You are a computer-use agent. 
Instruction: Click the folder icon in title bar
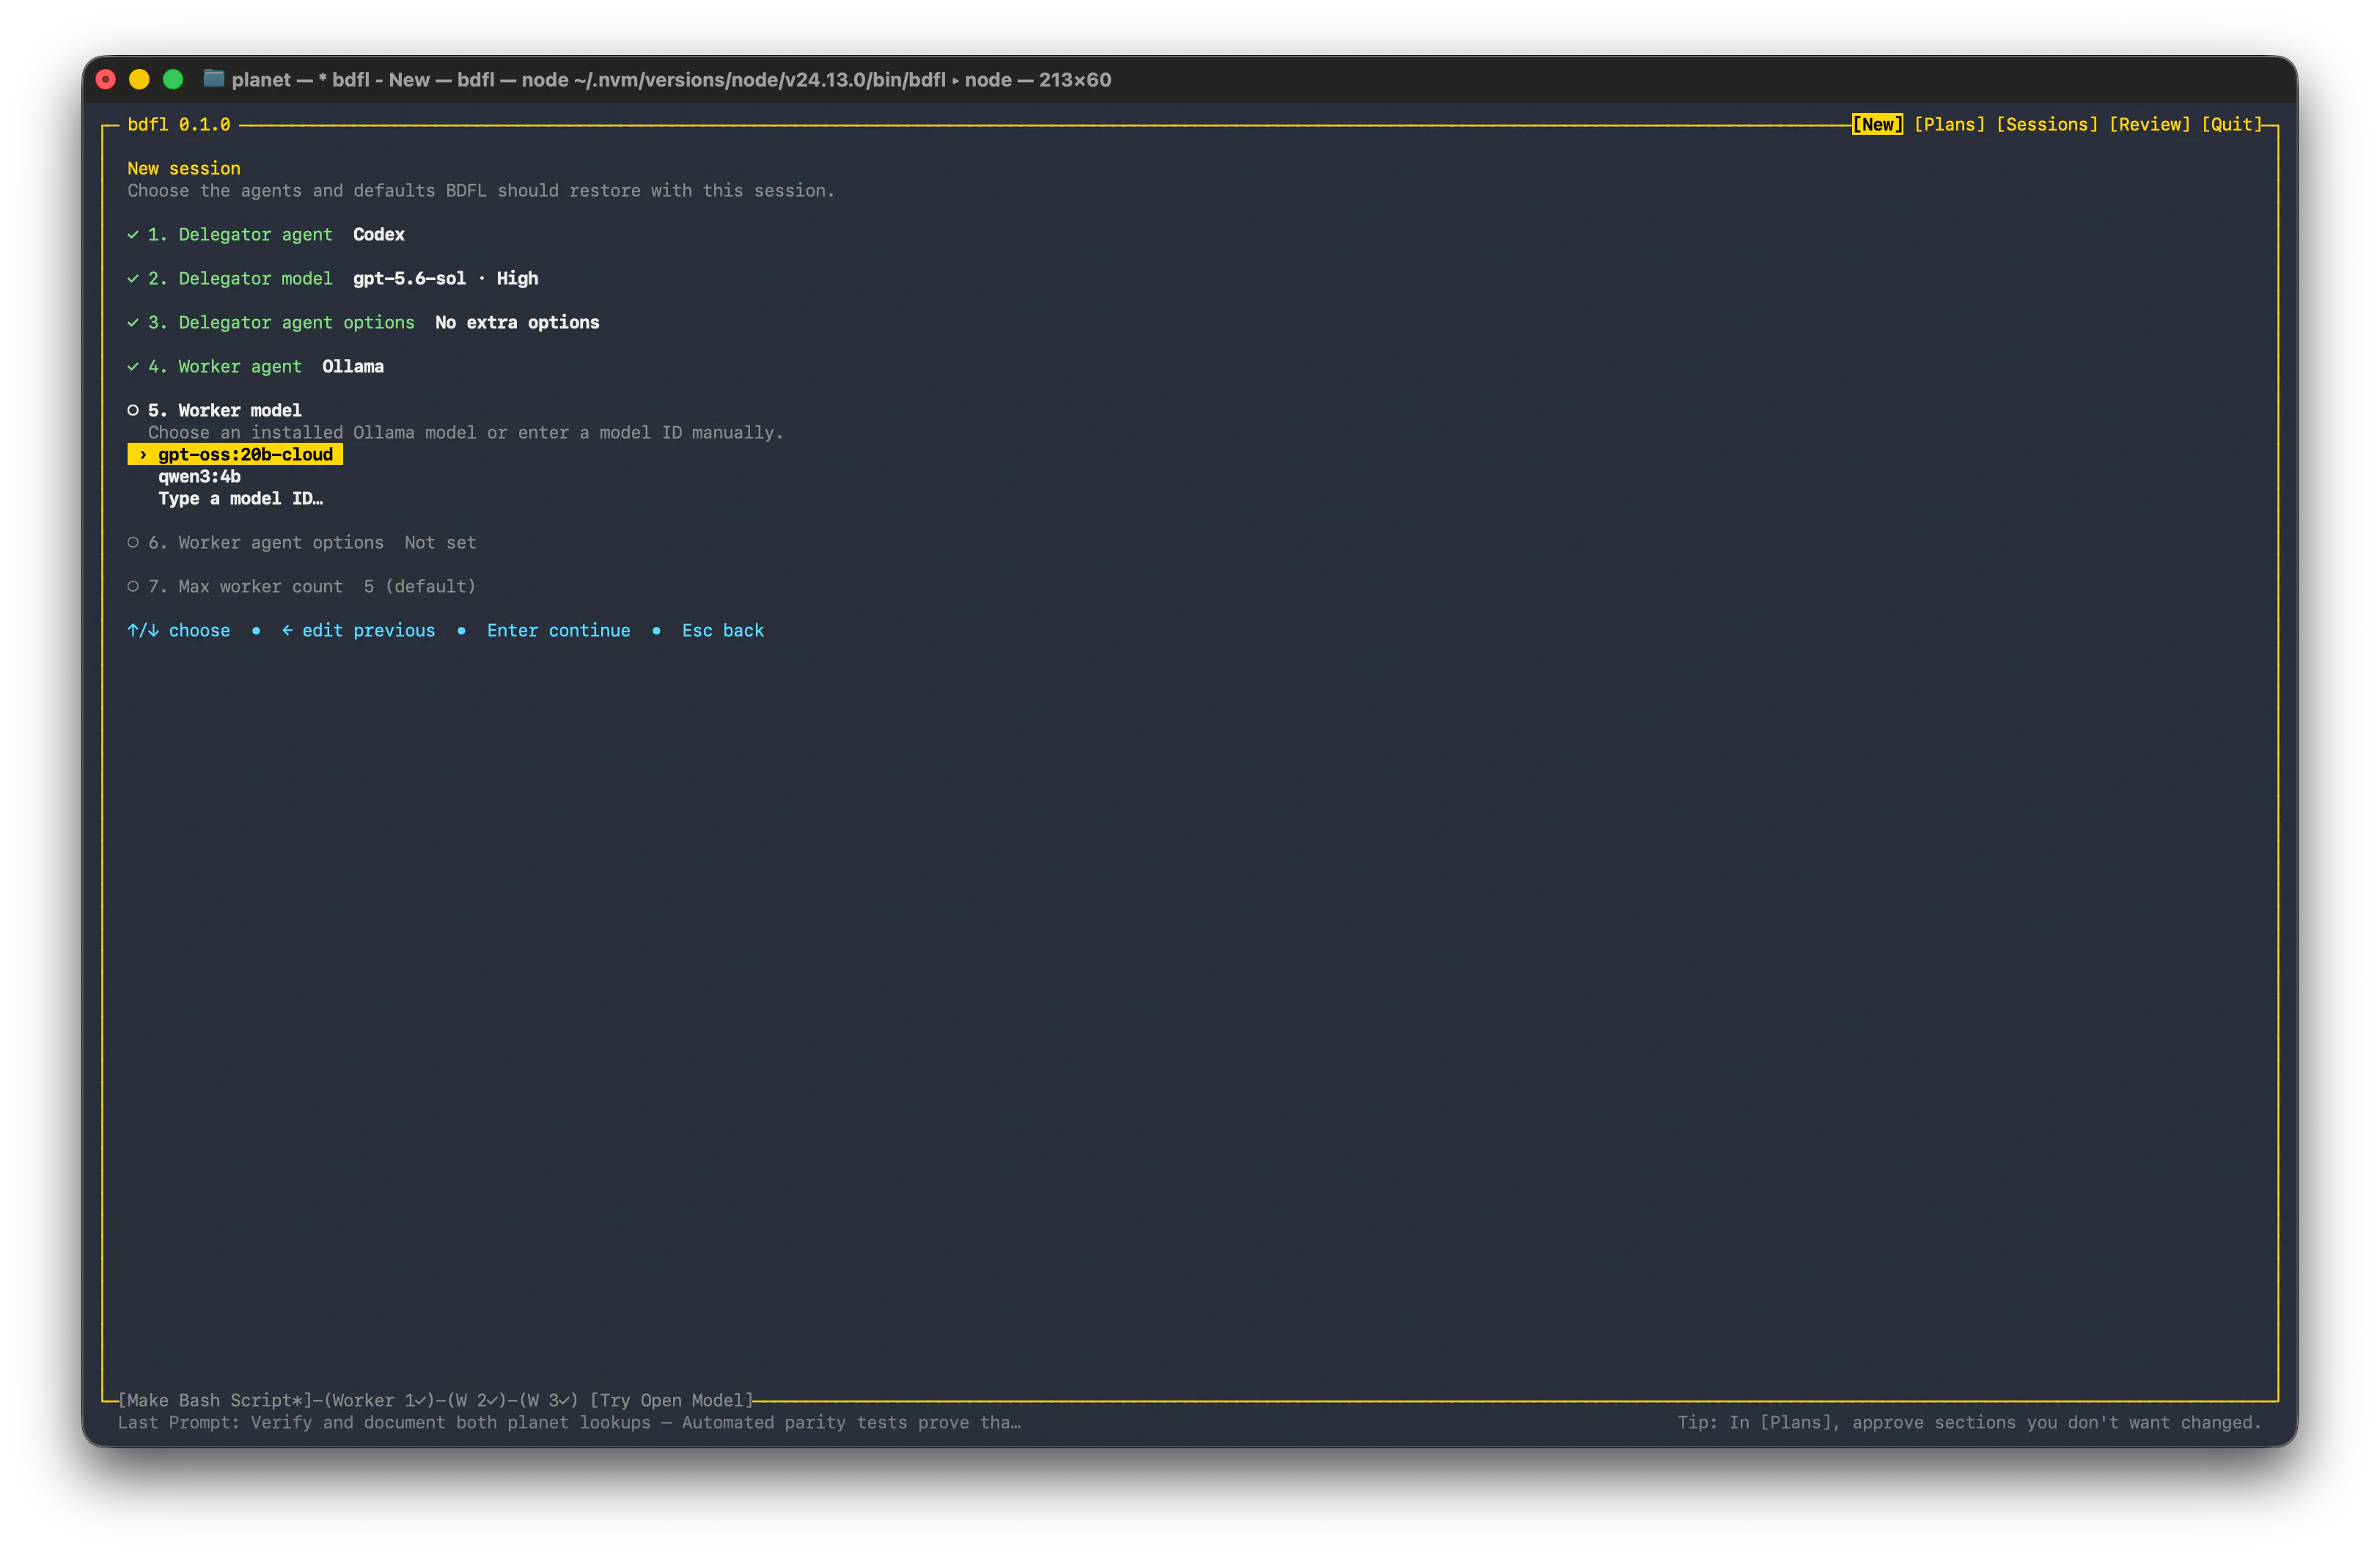point(213,78)
